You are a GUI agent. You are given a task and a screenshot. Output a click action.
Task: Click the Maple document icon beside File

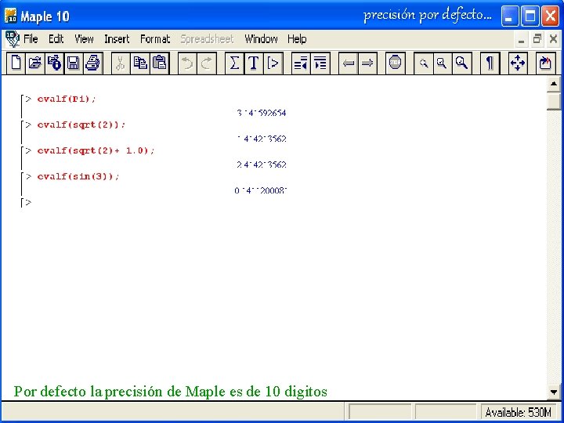pos(13,39)
